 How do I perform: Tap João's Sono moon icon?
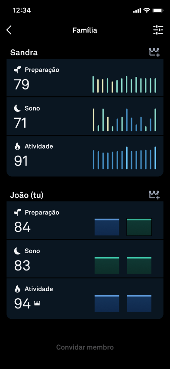[x=17, y=251]
